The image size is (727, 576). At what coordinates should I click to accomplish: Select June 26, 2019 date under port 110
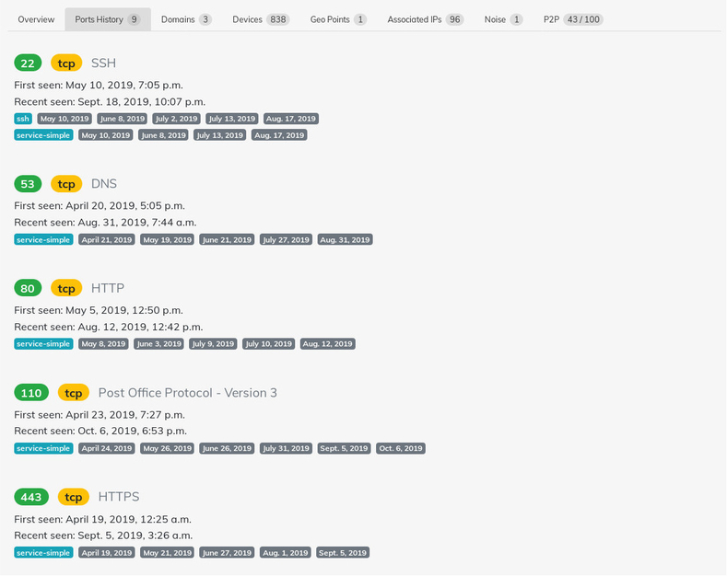[x=227, y=448]
